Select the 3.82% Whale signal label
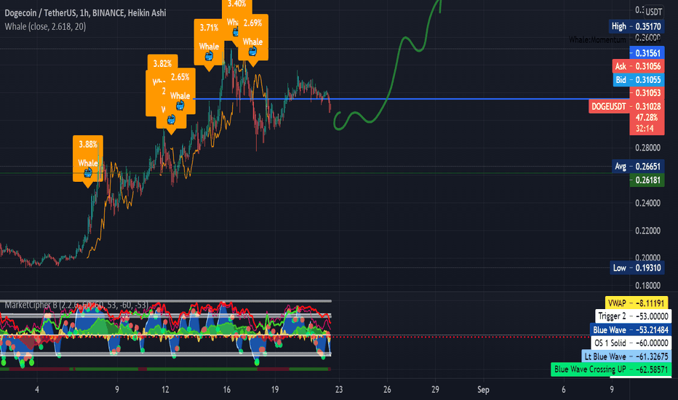 pos(162,63)
